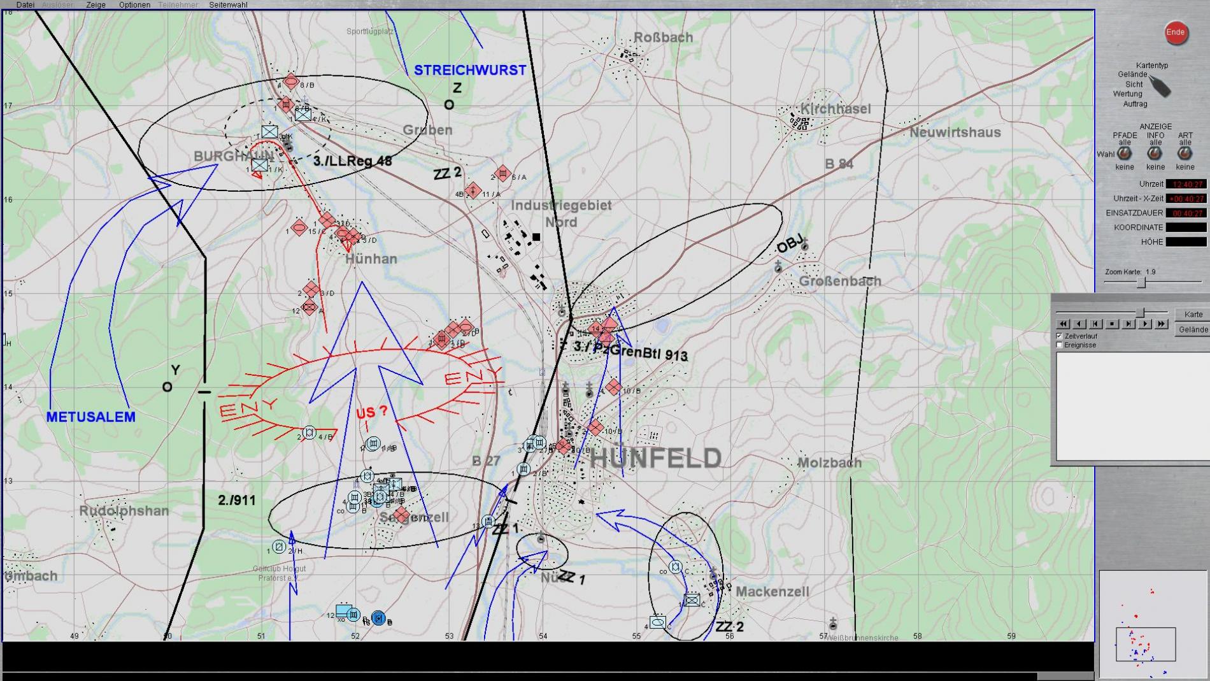Toggle the ART display knob
The image size is (1210, 681).
pyautogui.click(x=1185, y=154)
